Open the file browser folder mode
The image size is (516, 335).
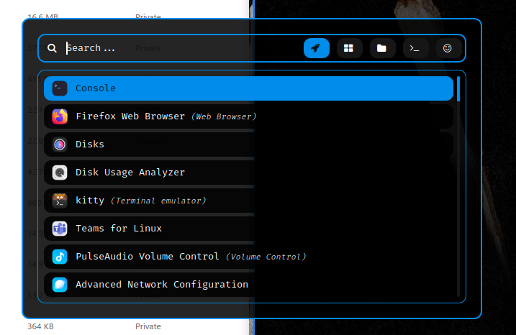[382, 48]
